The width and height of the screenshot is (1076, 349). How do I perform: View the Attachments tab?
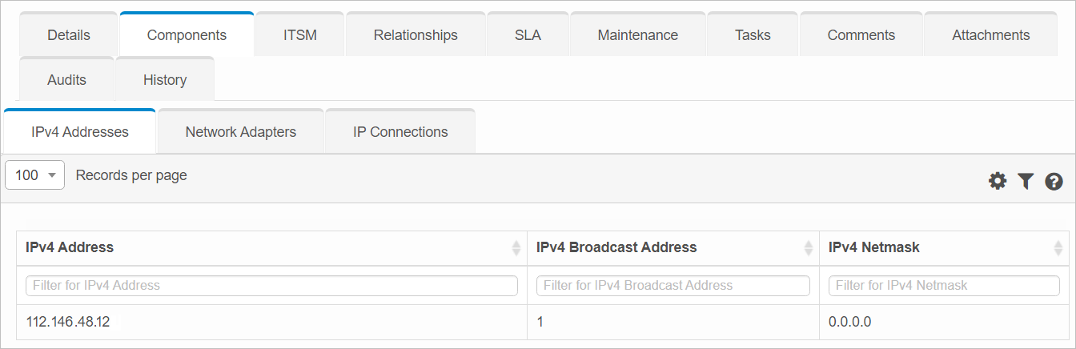click(990, 35)
